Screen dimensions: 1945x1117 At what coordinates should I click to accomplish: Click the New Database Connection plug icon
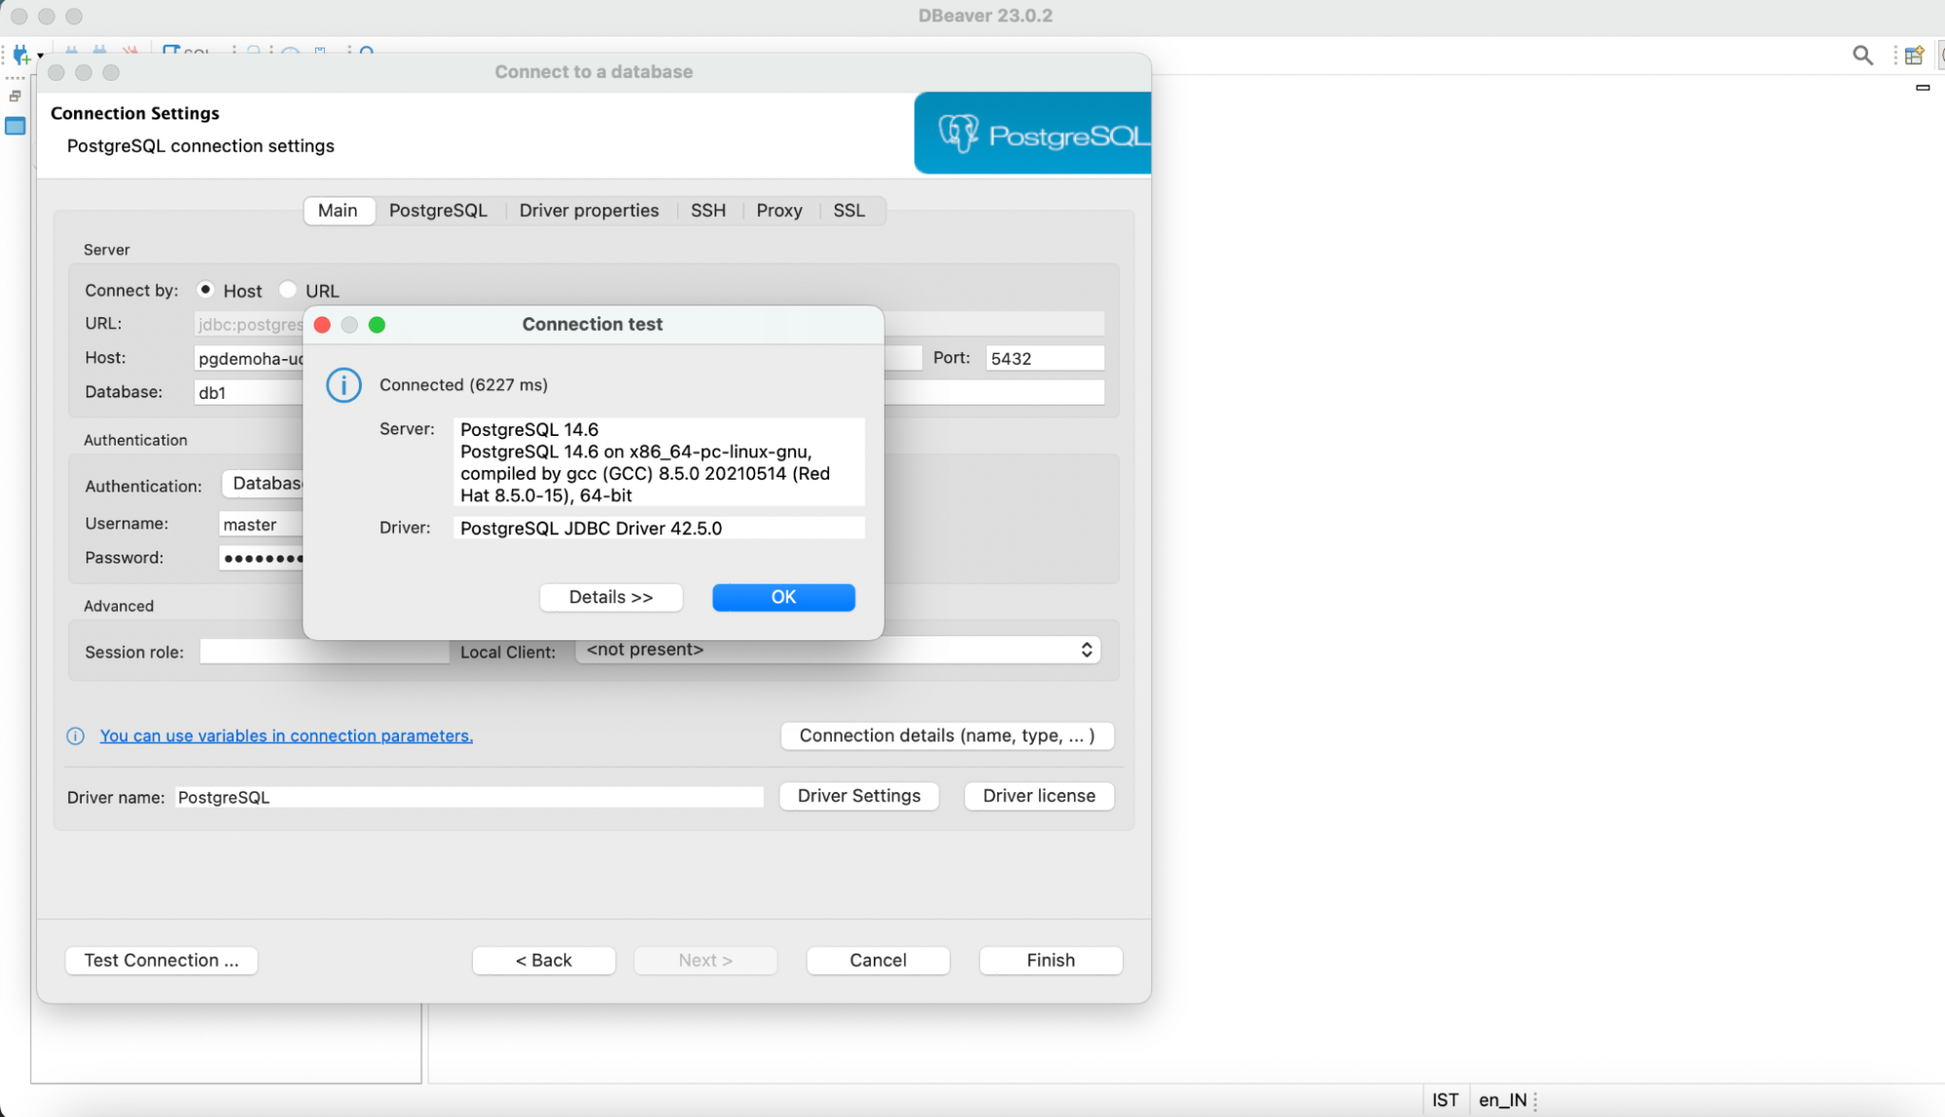click(x=20, y=54)
